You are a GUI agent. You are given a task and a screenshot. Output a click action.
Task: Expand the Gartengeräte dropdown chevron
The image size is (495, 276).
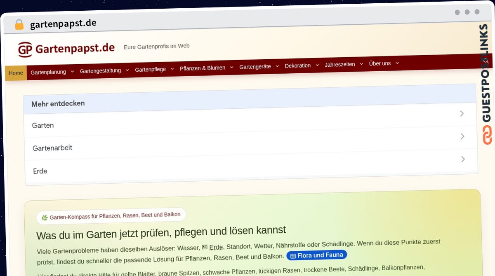277,66
